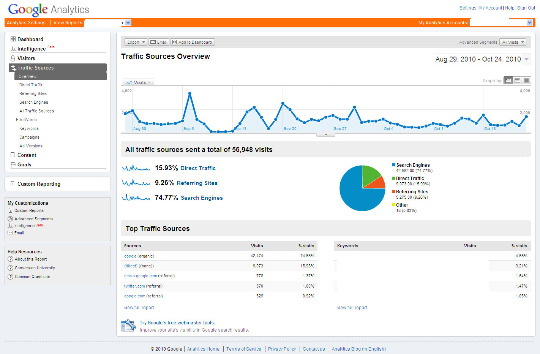Click the About this Report help icon
The height and width of the screenshot is (354, 540).
tap(10, 259)
